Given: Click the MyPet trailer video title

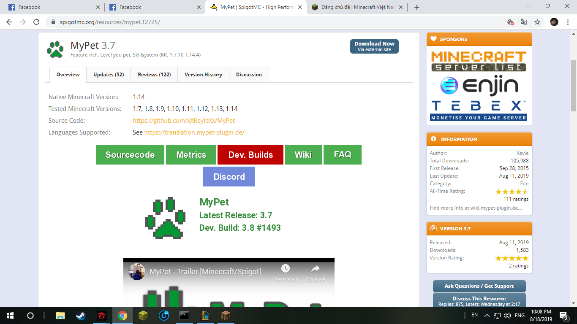Looking at the screenshot, I should (x=205, y=272).
